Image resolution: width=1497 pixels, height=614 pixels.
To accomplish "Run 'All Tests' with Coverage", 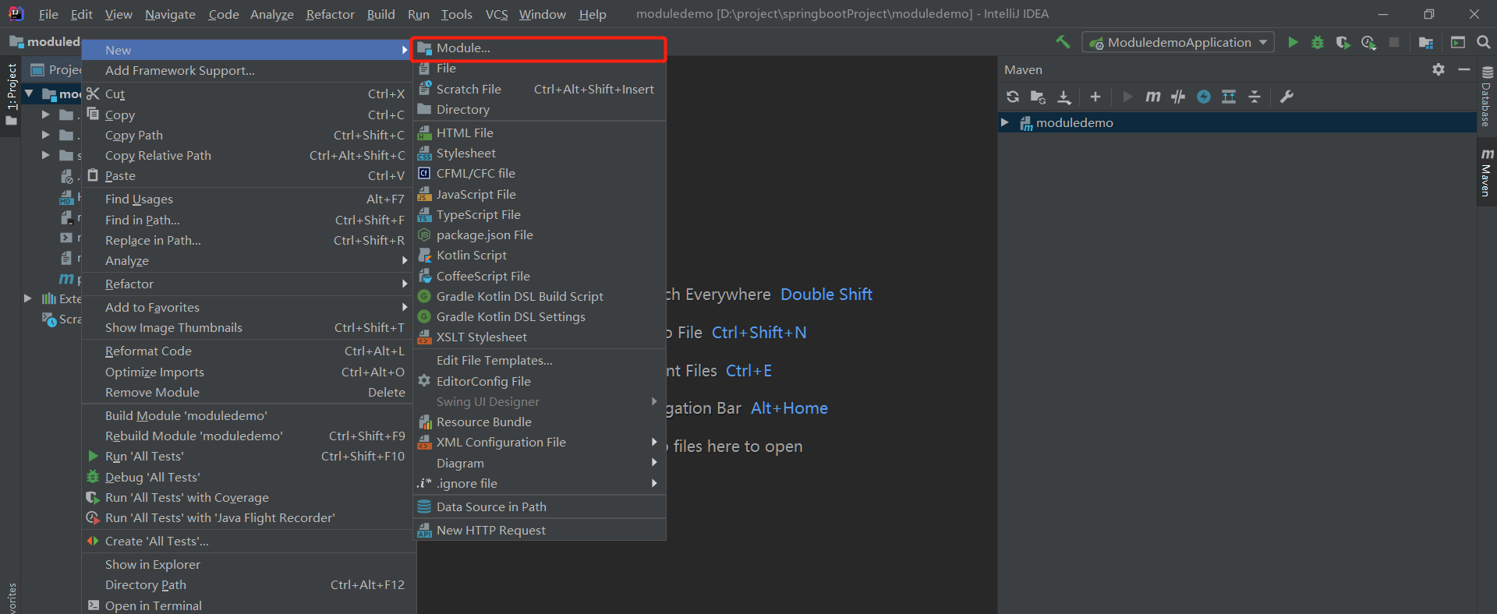I will tap(249, 497).
